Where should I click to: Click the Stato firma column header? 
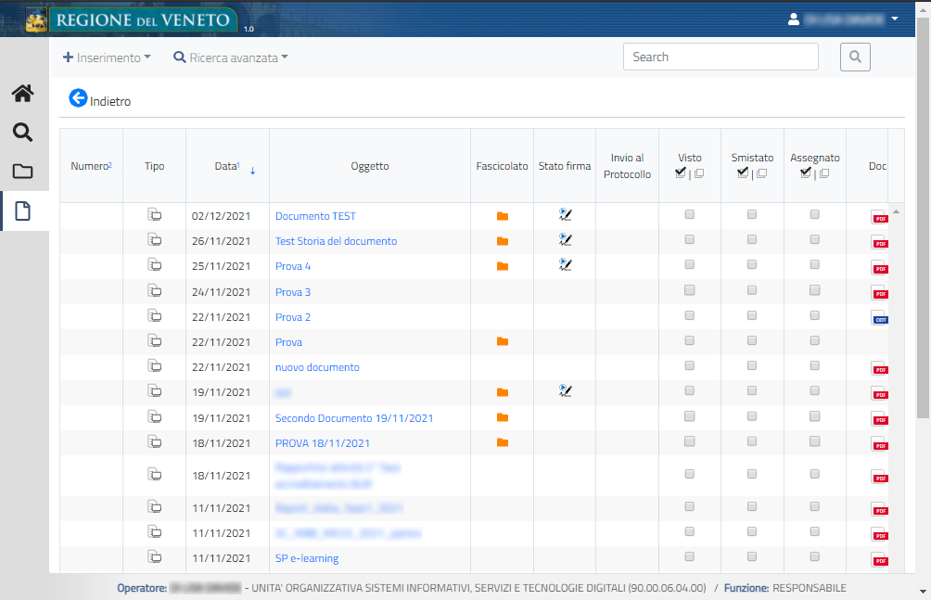565,166
